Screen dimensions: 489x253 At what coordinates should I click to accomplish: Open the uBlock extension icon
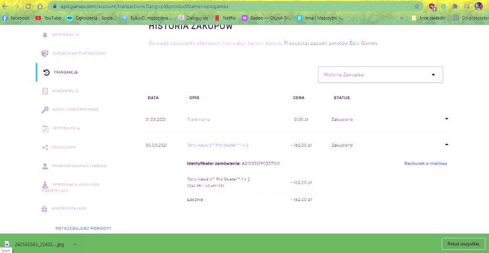coord(432,7)
